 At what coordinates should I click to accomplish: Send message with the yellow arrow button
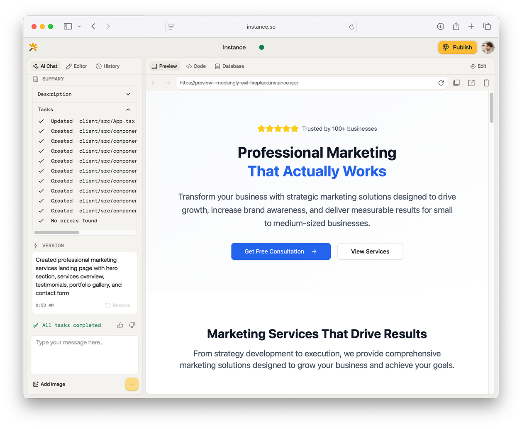coord(132,384)
